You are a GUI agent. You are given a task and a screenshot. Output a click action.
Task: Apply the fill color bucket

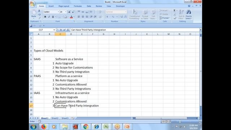[x=66, y=17]
